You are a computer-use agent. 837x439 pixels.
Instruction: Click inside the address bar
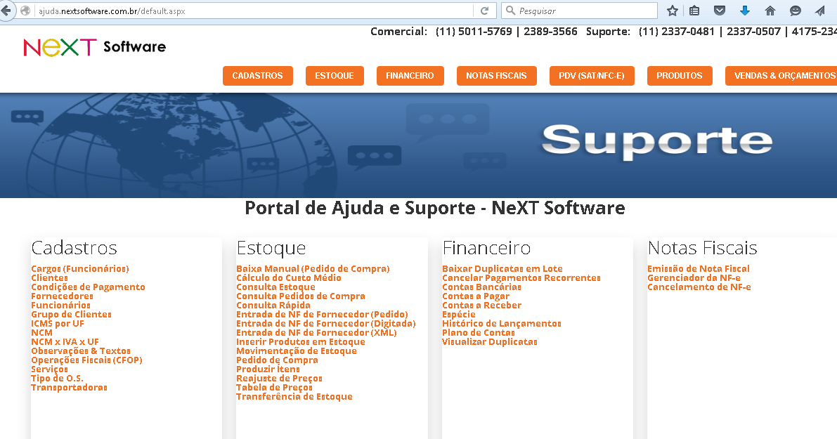(246, 11)
